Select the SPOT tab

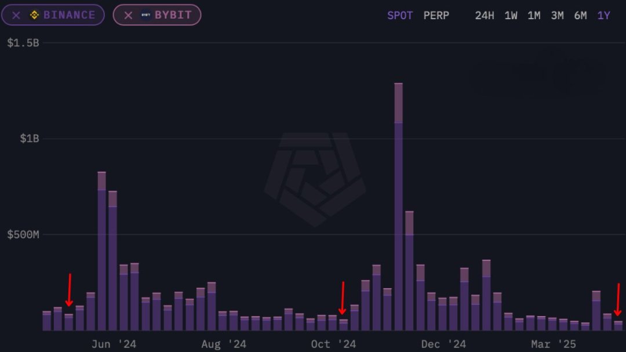[400, 16]
